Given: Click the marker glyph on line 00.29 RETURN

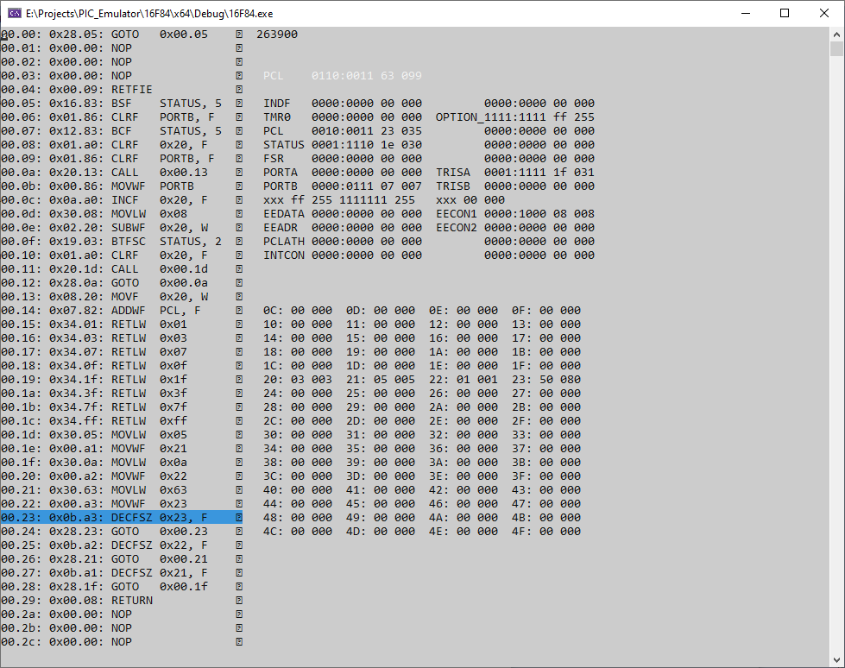Looking at the screenshot, I should [x=239, y=601].
